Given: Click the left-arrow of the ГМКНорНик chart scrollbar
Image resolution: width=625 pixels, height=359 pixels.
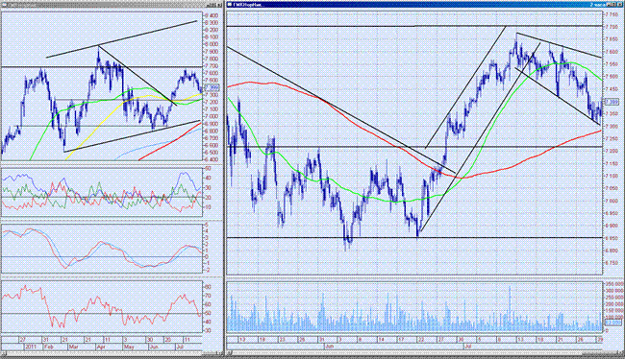Looking at the screenshot, I should point(230,353).
